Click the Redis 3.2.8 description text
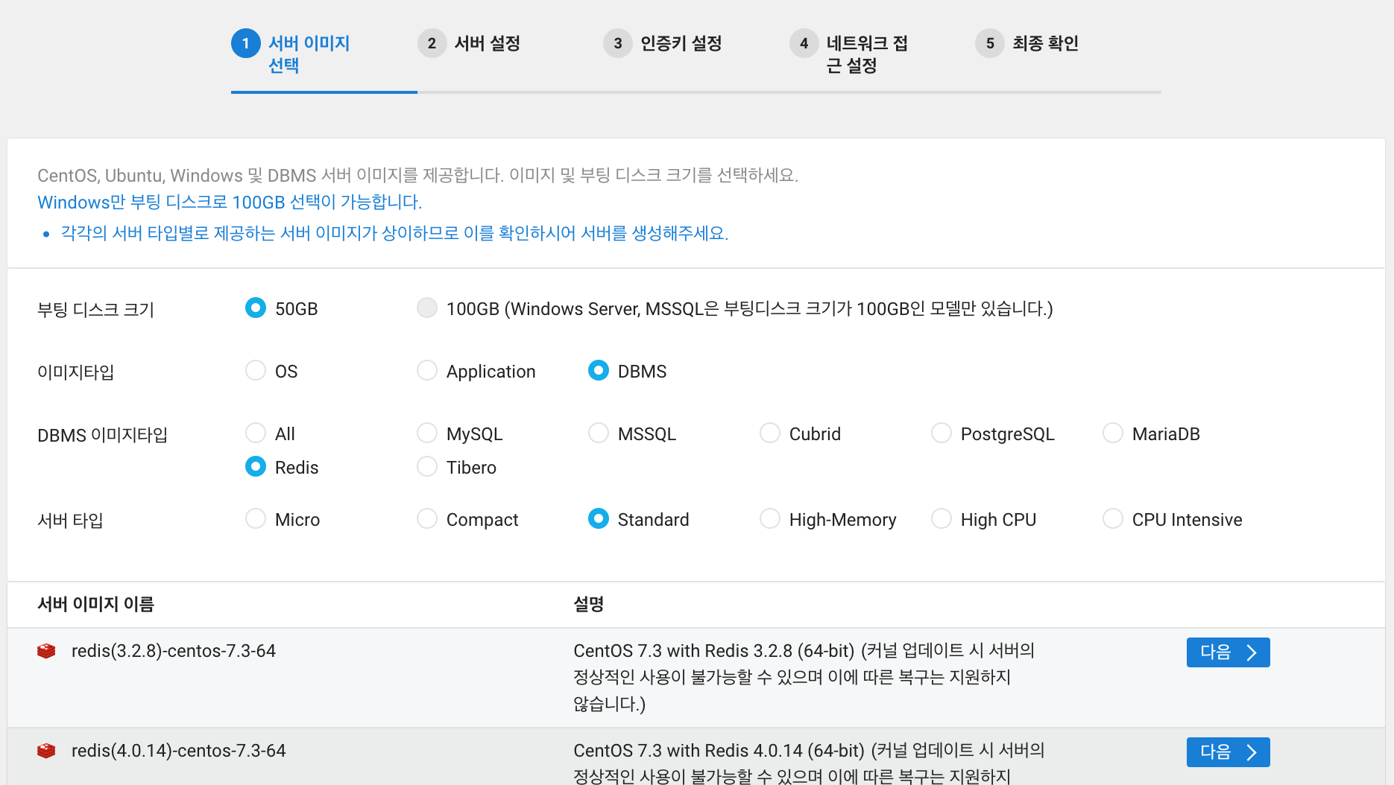The image size is (1394, 785). coord(804,677)
